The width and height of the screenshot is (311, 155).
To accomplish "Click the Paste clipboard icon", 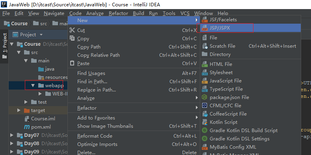I will tap(72, 63).
